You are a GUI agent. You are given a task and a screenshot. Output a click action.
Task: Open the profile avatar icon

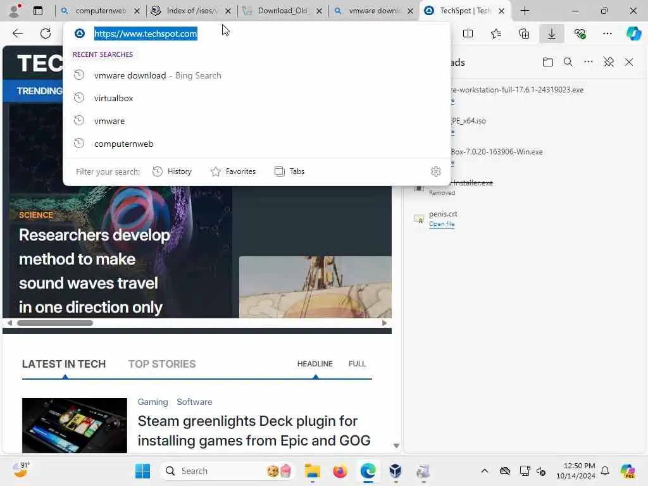pos(15,11)
